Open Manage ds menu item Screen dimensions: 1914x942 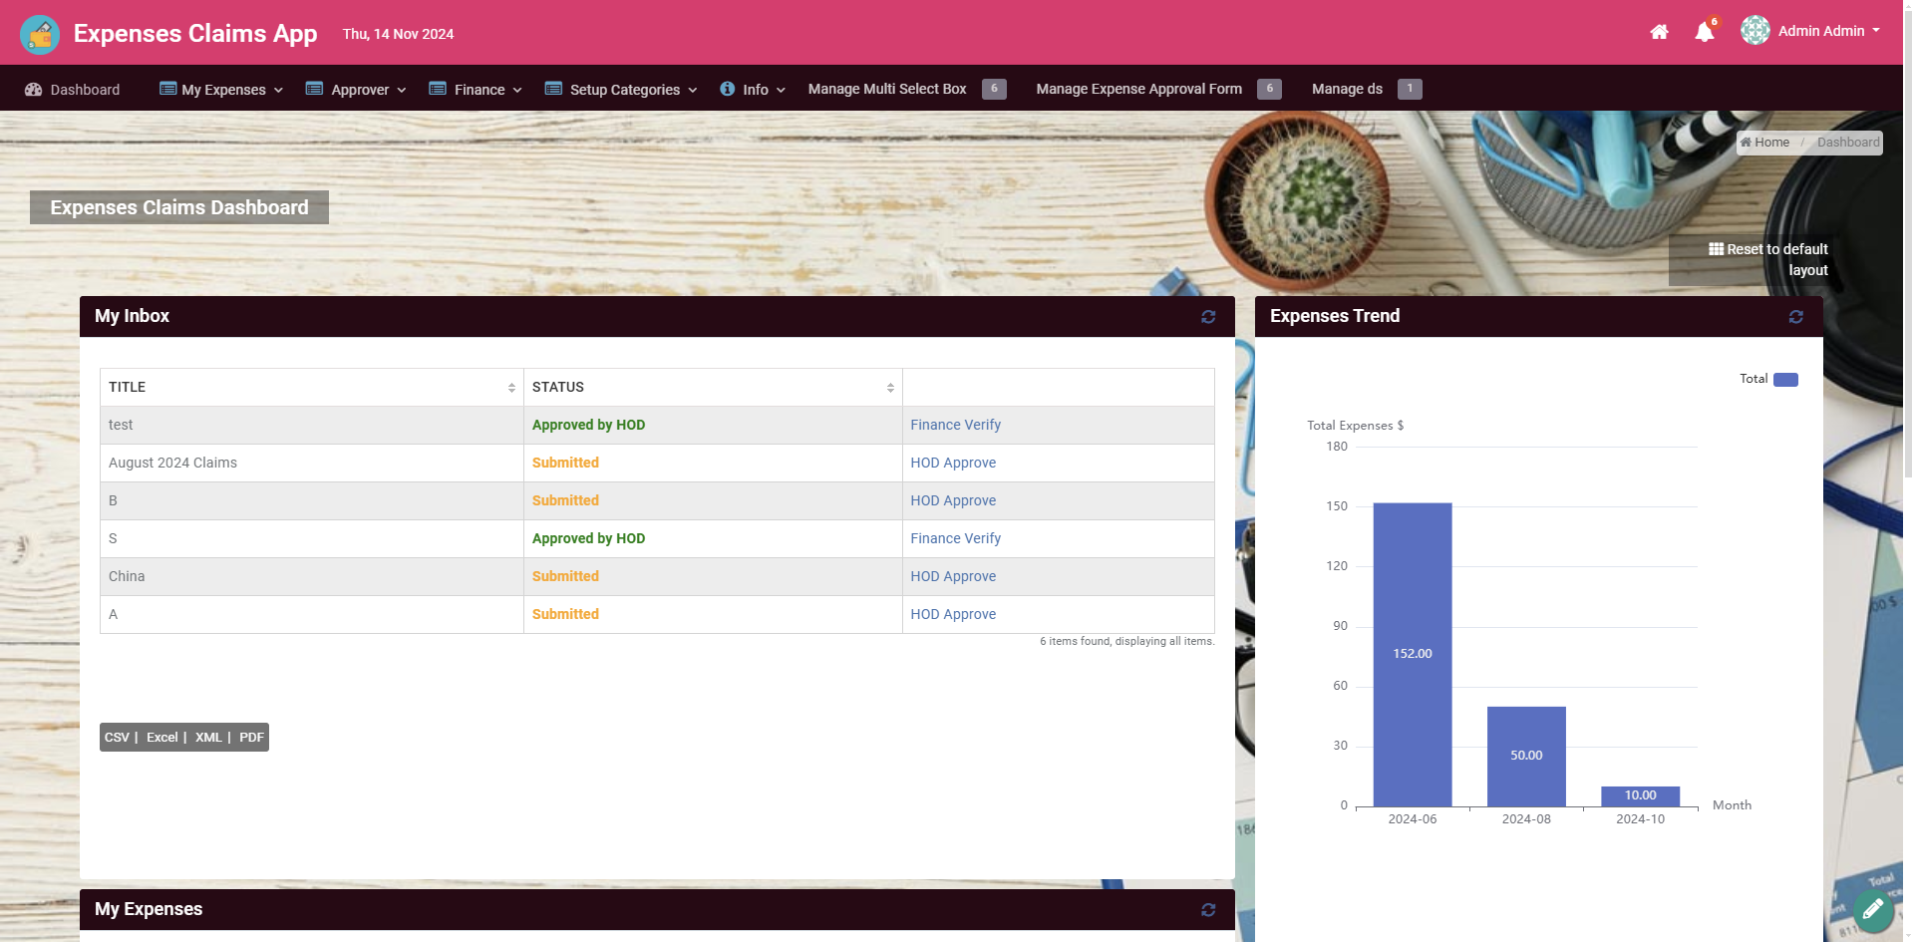1347,89
